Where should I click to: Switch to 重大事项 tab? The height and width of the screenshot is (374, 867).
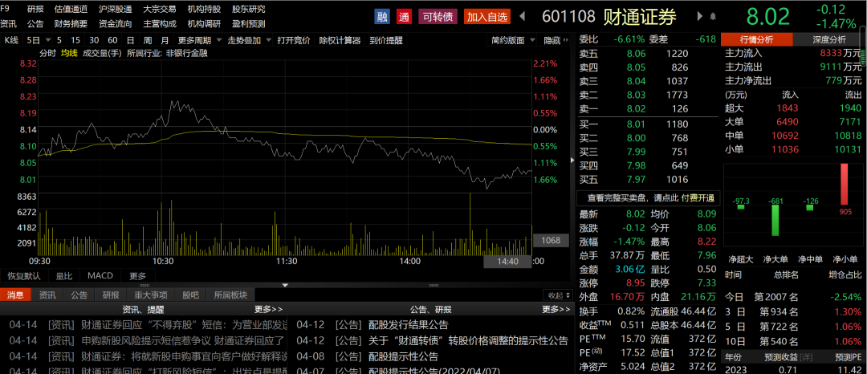(150, 295)
